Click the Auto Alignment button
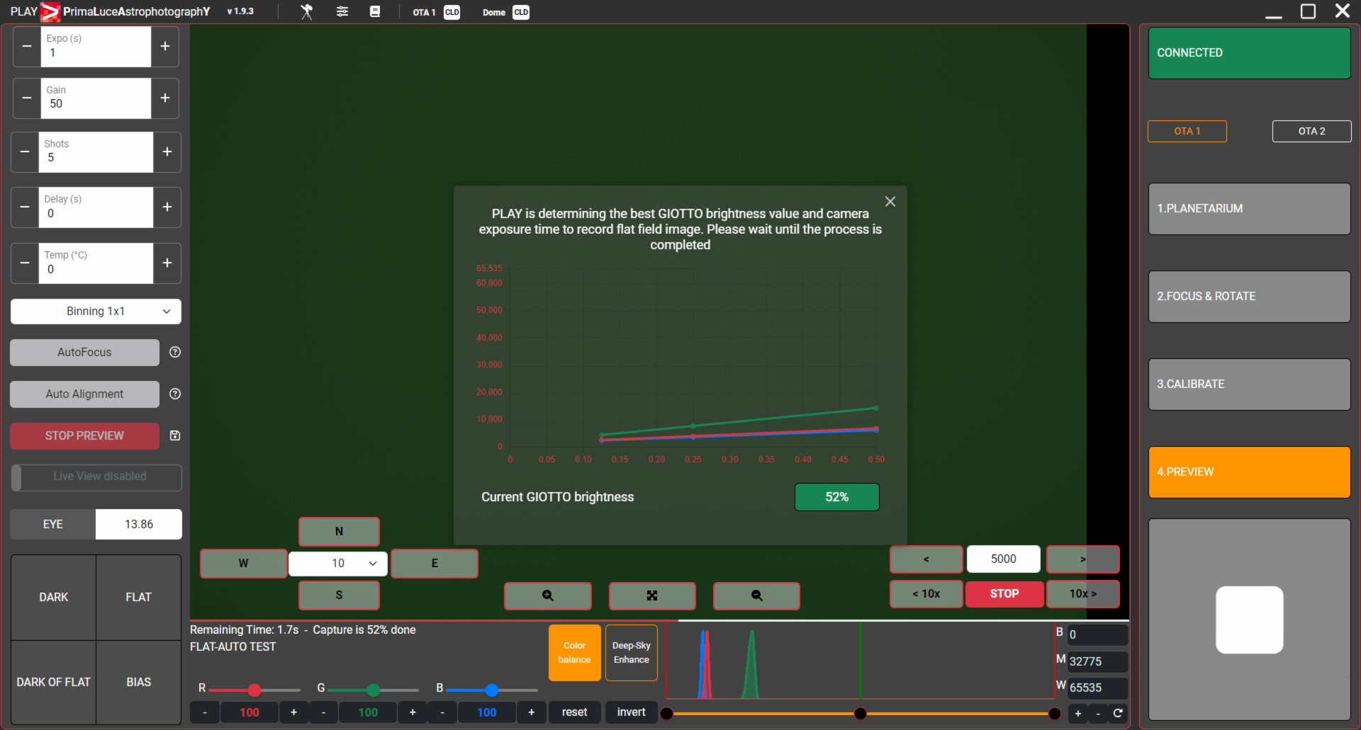Image resolution: width=1361 pixels, height=730 pixels. click(x=84, y=394)
